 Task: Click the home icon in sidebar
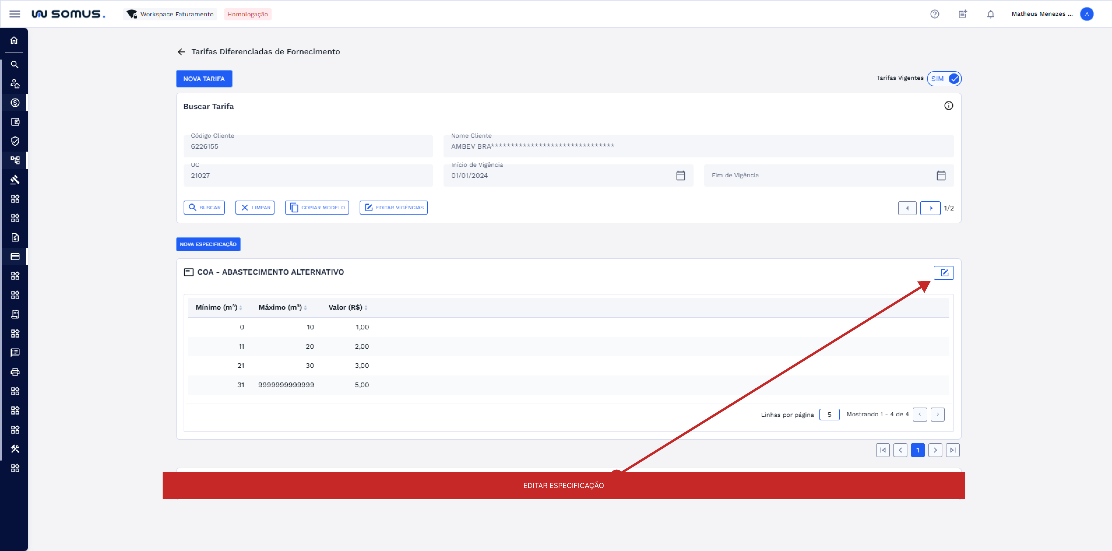coord(14,40)
